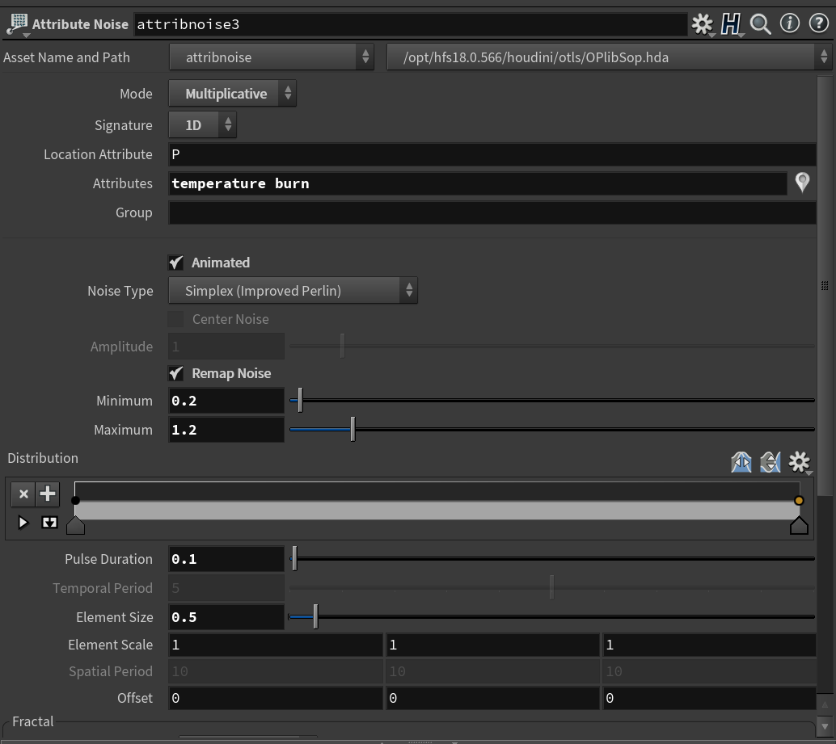Click the first Element Scale field

pyautogui.click(x=276, y=645)
